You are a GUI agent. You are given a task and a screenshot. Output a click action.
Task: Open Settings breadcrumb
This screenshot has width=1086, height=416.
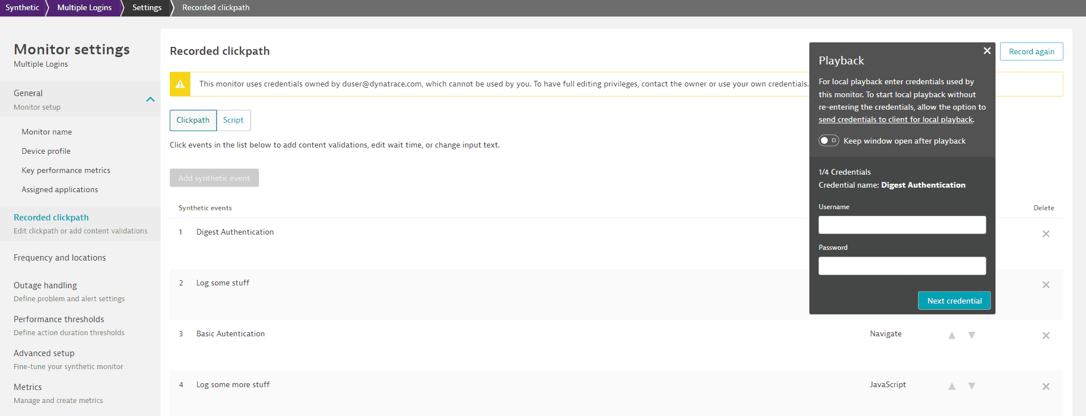(x=147, y=8)
